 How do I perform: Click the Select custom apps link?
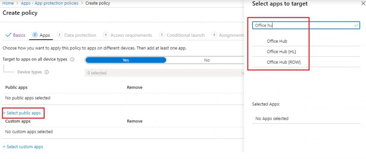coord(23,146)
